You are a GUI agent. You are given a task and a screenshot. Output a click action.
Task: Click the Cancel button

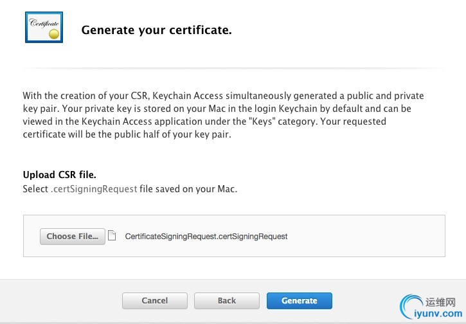(x=154, y=300)
